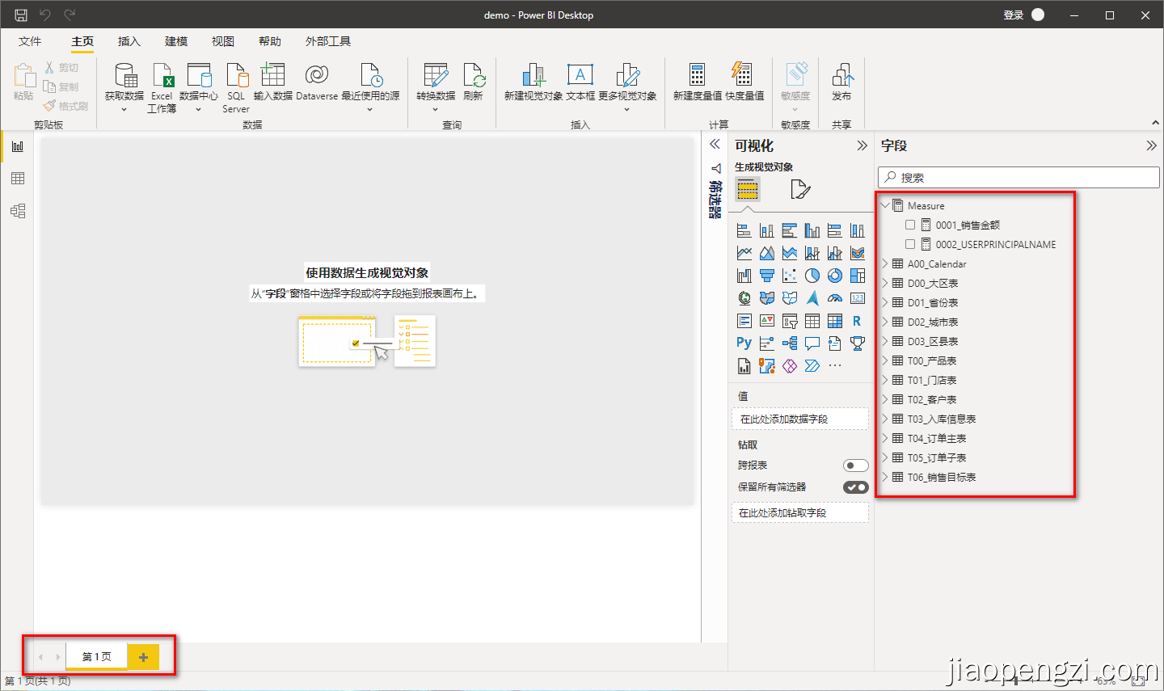Expand the T04_订单主表 table

(885, 438)
